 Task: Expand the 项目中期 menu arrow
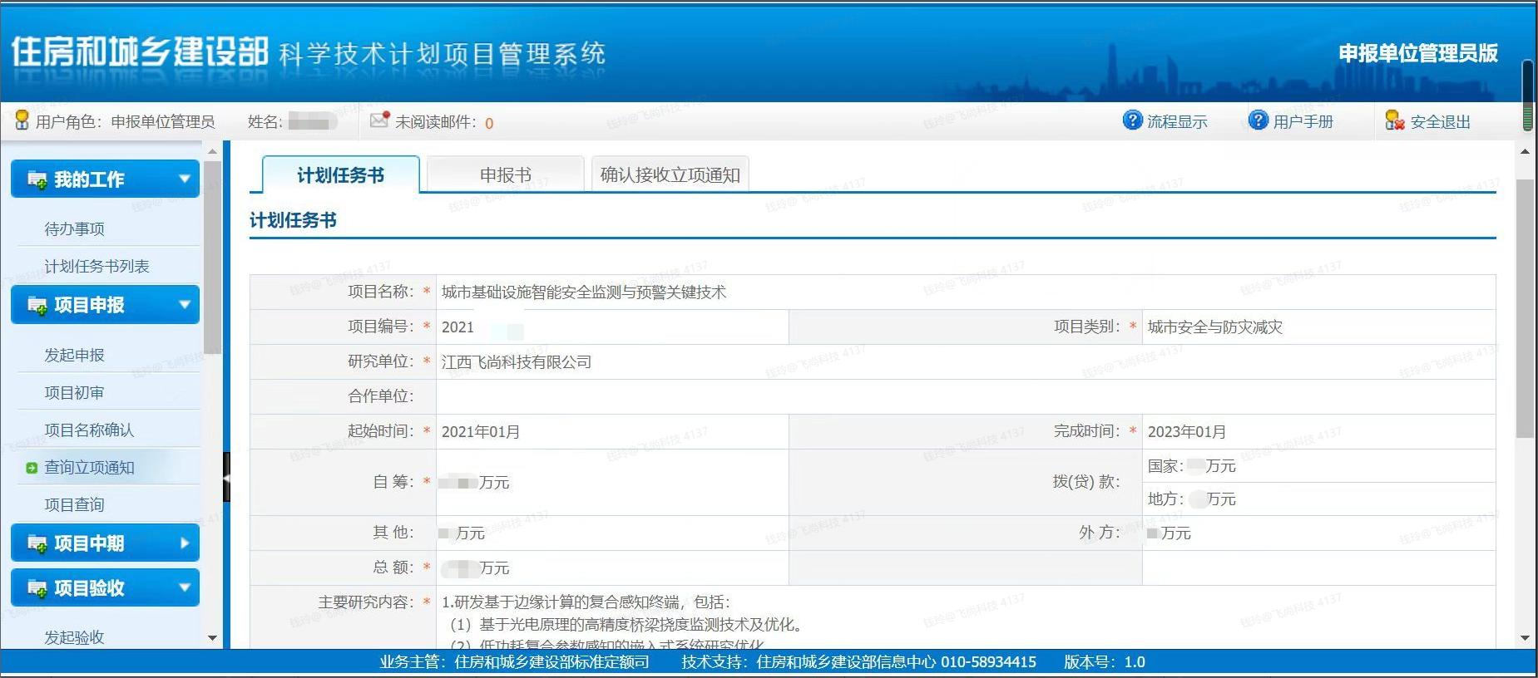pos(185,543)
